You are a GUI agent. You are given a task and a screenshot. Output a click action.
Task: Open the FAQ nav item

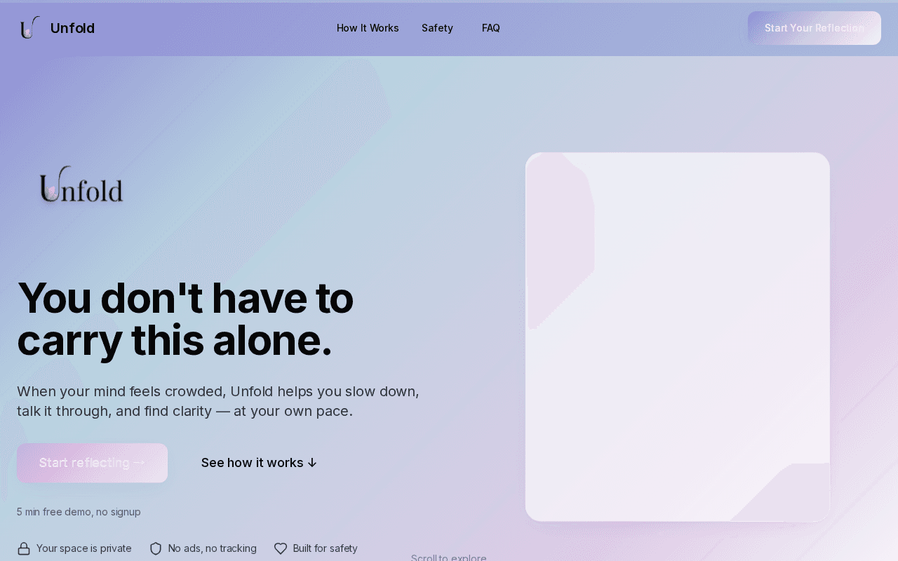pyautogui.click(x=491, y=28)
